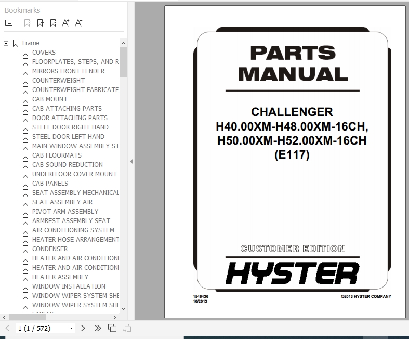Click bookmark icon beside COVERS
Image resolution: width=409 pixels, height=339 pixels.
[25, 53]
